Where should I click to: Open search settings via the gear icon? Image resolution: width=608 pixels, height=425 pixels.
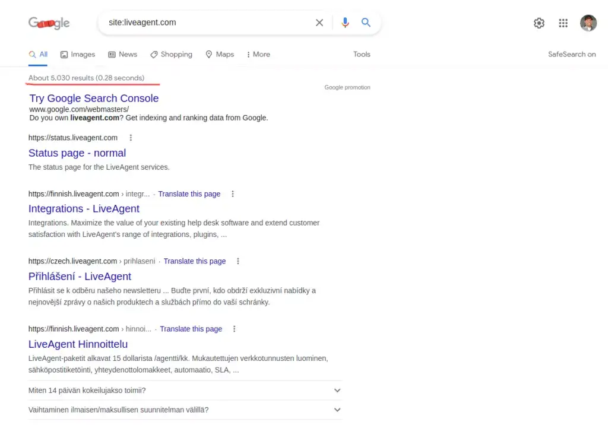click(539, 23)
